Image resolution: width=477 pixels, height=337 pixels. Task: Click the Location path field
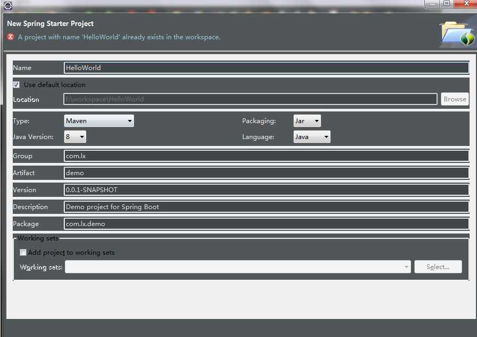(250, 99)
